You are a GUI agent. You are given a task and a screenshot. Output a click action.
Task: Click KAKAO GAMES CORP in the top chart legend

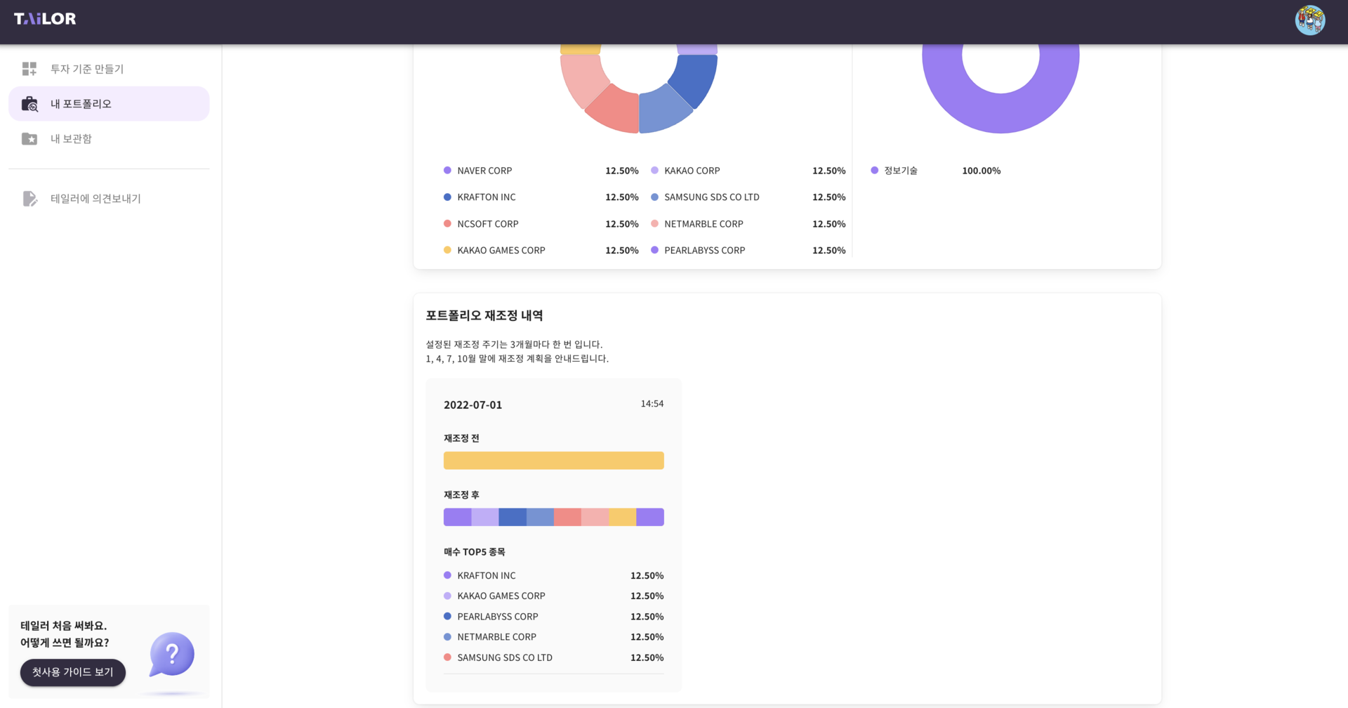501,250
